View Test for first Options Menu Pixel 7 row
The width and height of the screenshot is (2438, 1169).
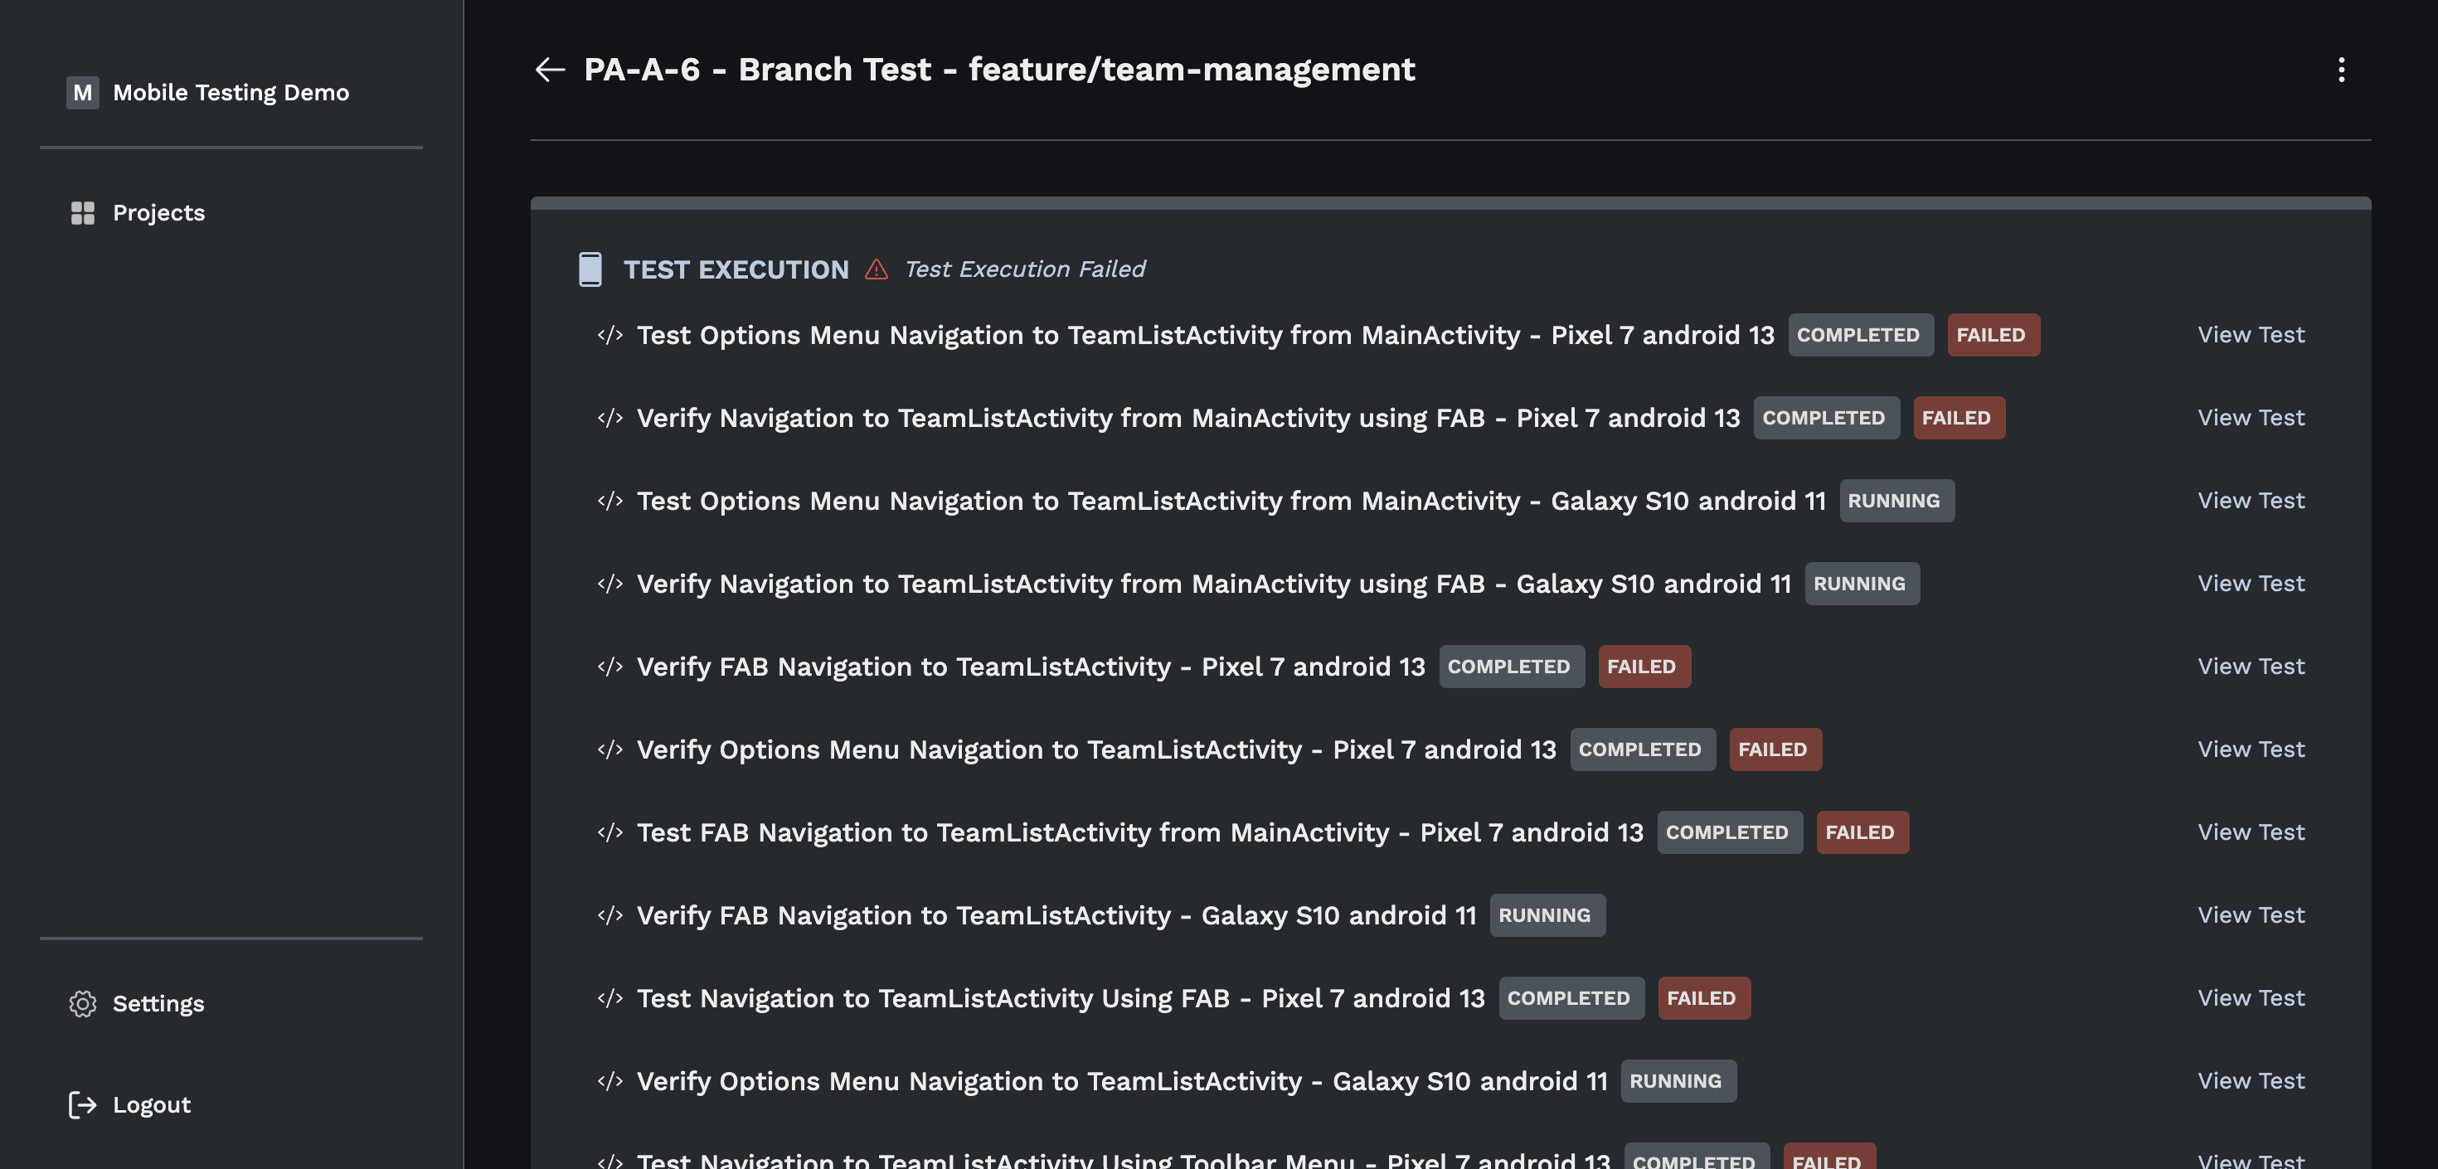pyautogui.click(x=2251, y=335)
